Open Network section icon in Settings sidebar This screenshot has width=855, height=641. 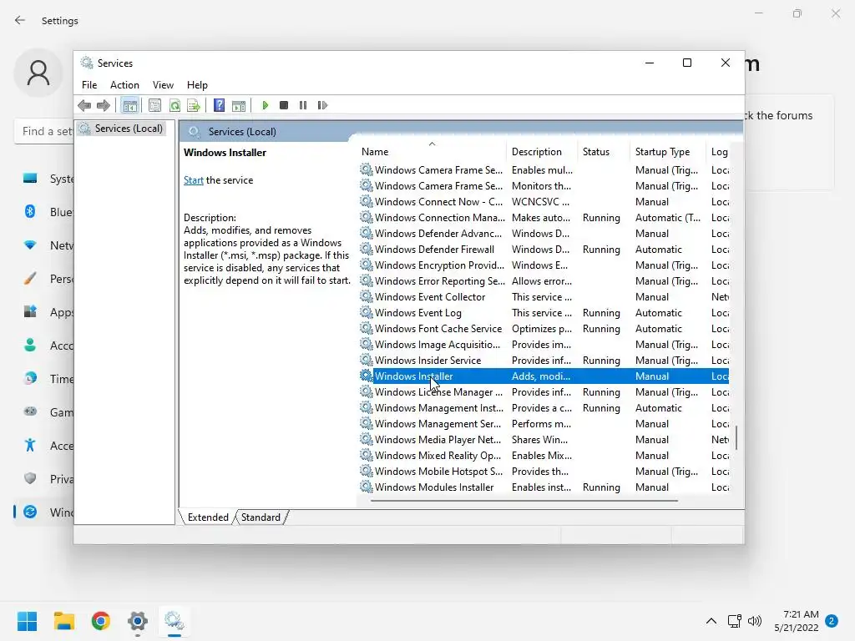click(x=30, y=245)
